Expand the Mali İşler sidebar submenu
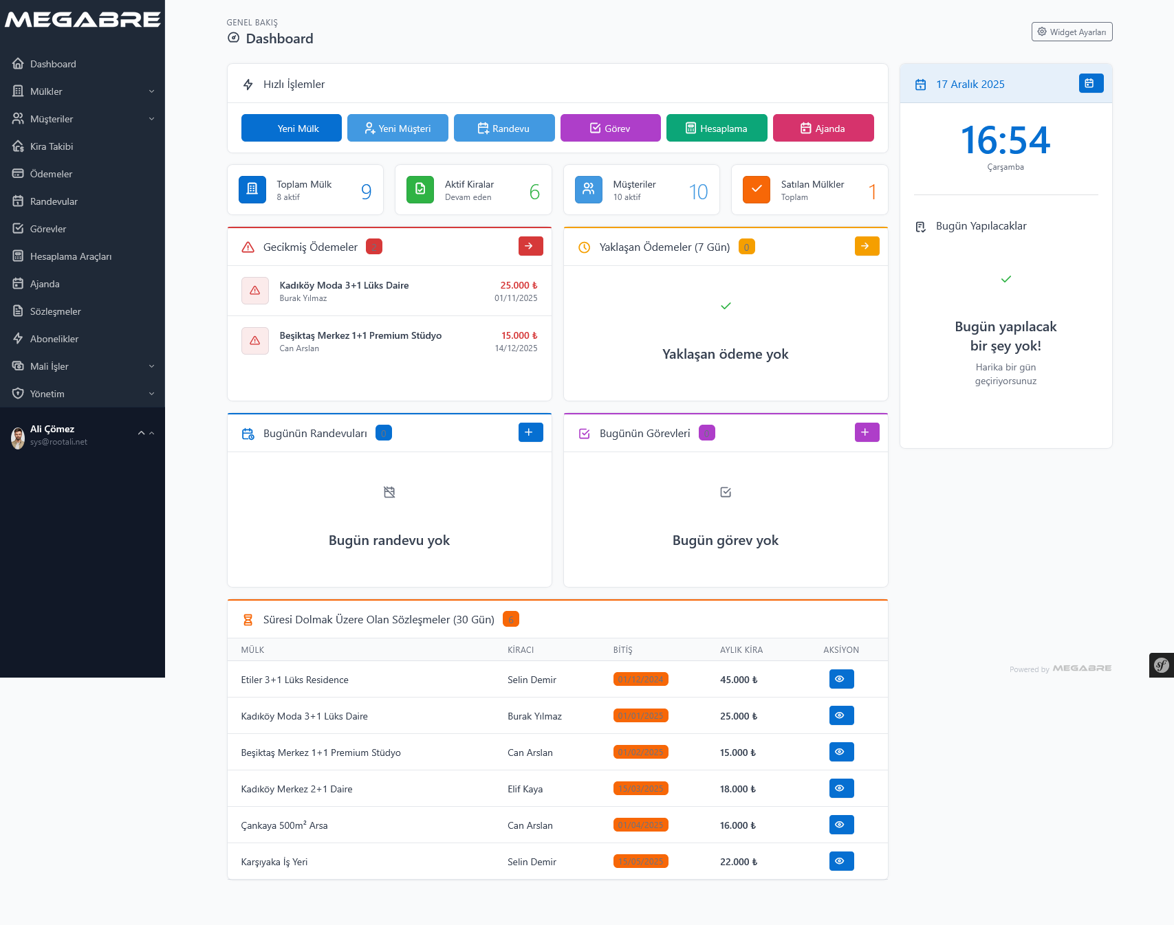 tap(83, 366)
